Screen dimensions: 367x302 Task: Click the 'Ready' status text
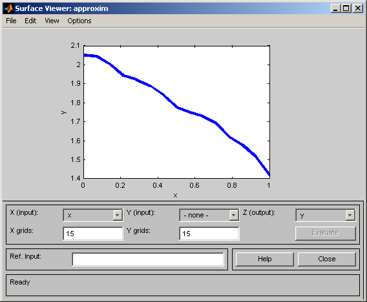pos(20,283)
